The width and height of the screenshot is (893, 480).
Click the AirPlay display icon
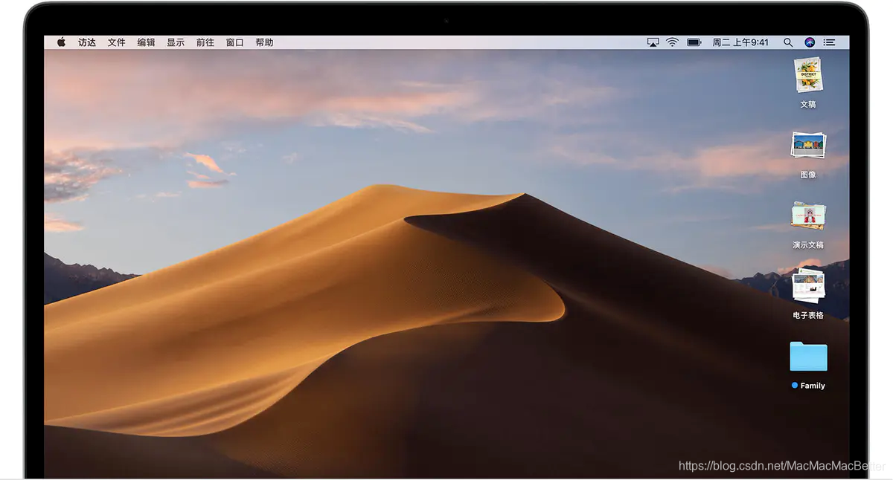click(653, 42)
